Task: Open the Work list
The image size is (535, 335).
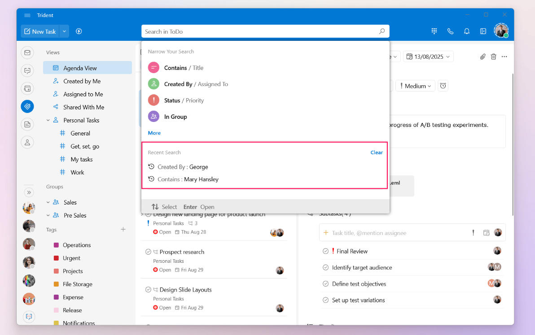Action: (78, 173)
